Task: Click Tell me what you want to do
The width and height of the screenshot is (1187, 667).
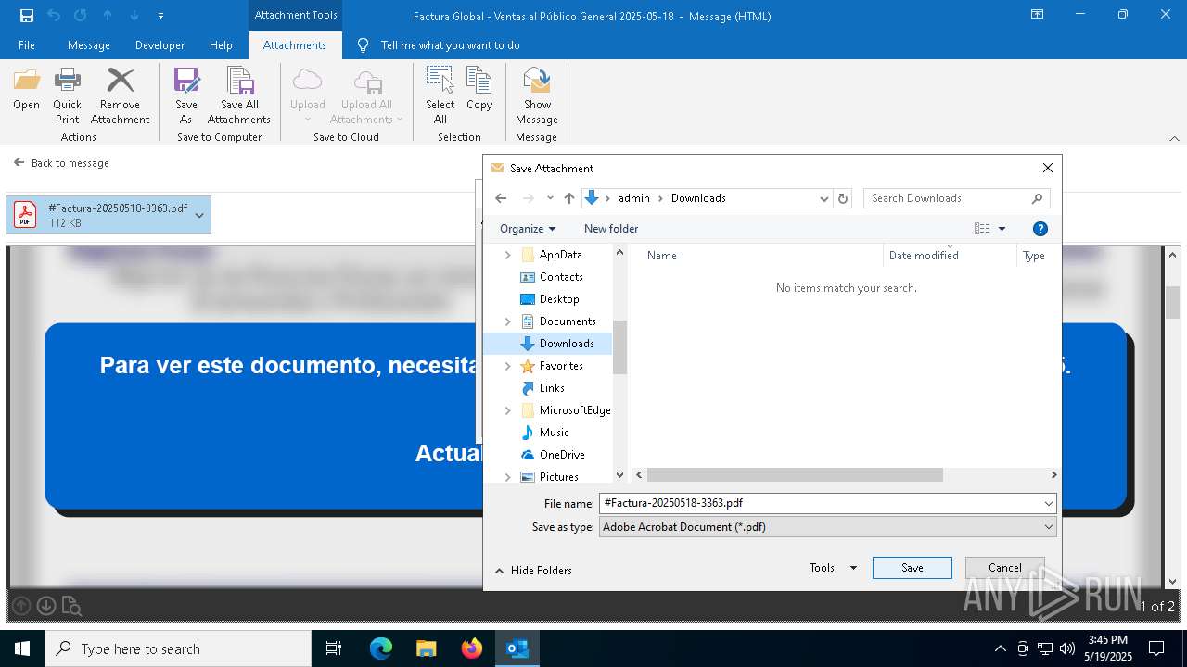Action: [x=450, y=44]
